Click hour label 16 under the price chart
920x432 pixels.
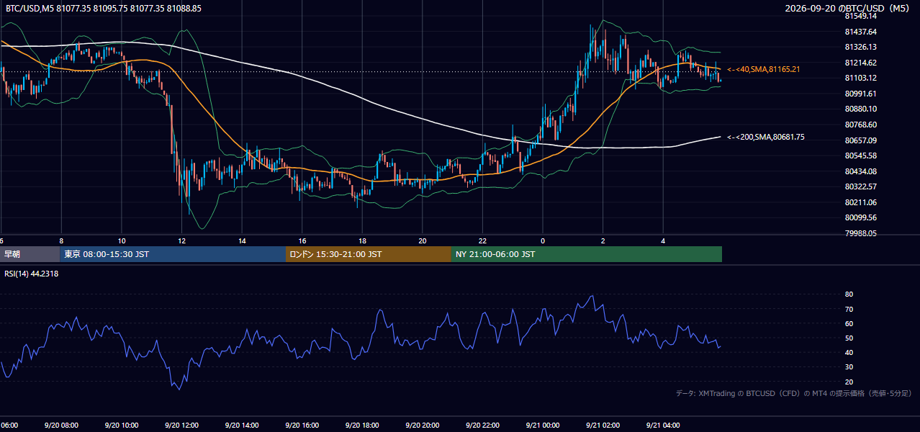pos(302,240)
